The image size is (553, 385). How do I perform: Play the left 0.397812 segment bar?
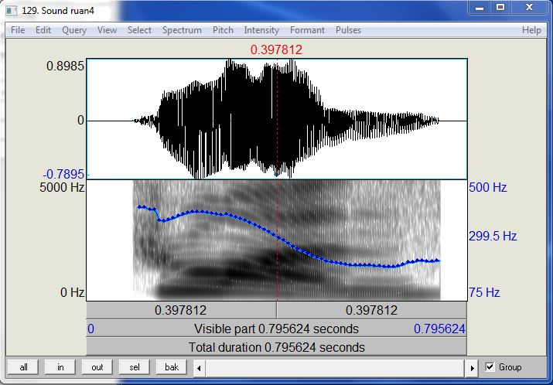pos(181,310)
